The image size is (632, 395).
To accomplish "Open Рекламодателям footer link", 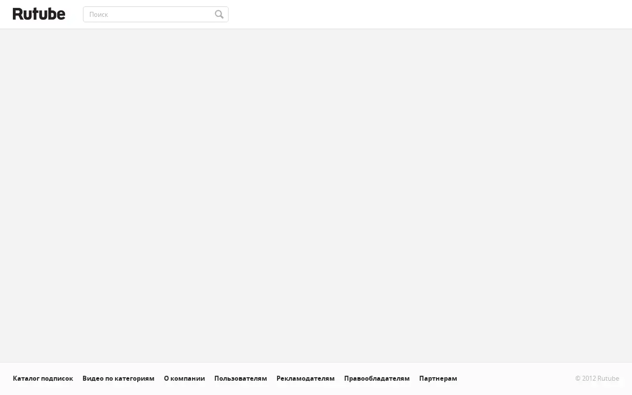I will click(306, 378).
